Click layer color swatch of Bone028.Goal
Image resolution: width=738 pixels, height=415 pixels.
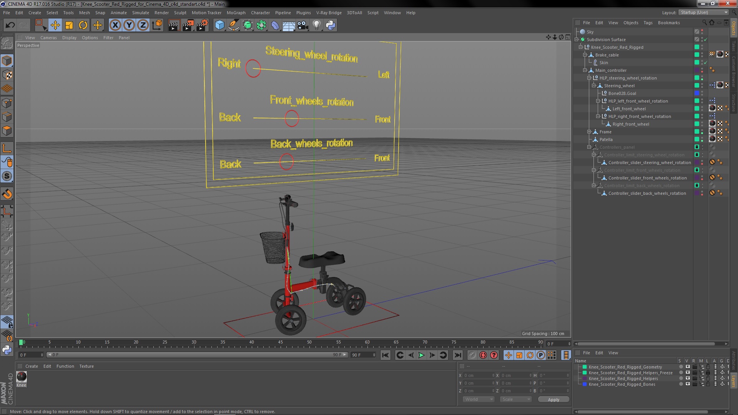[696, 93]
